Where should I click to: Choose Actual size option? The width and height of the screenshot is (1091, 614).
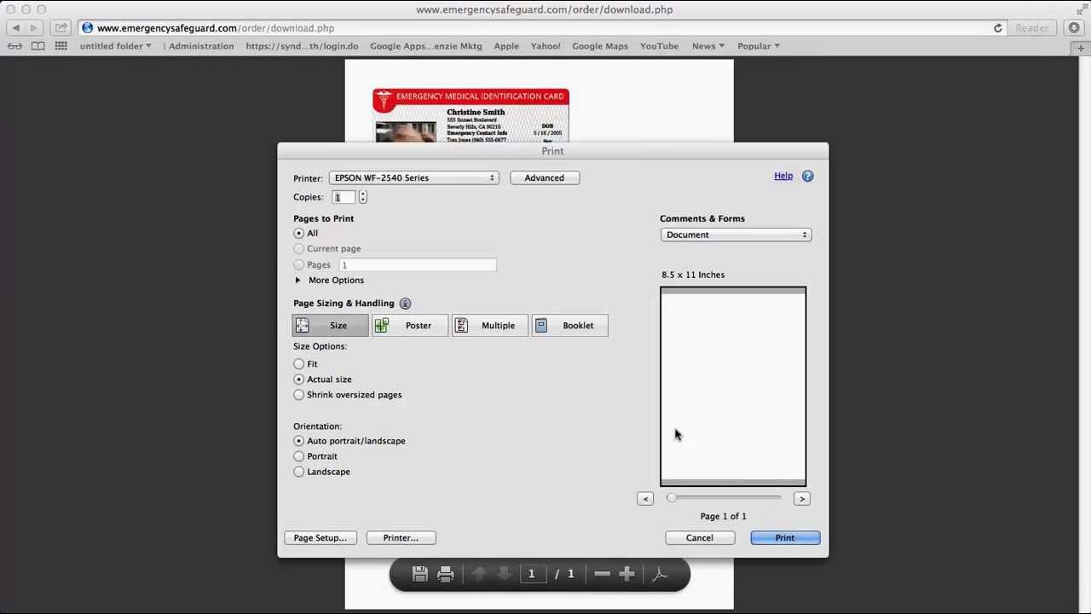298,379
